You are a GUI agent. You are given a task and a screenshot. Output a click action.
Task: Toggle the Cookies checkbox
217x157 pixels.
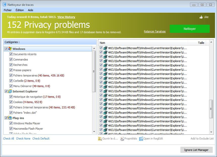[11, 102]
